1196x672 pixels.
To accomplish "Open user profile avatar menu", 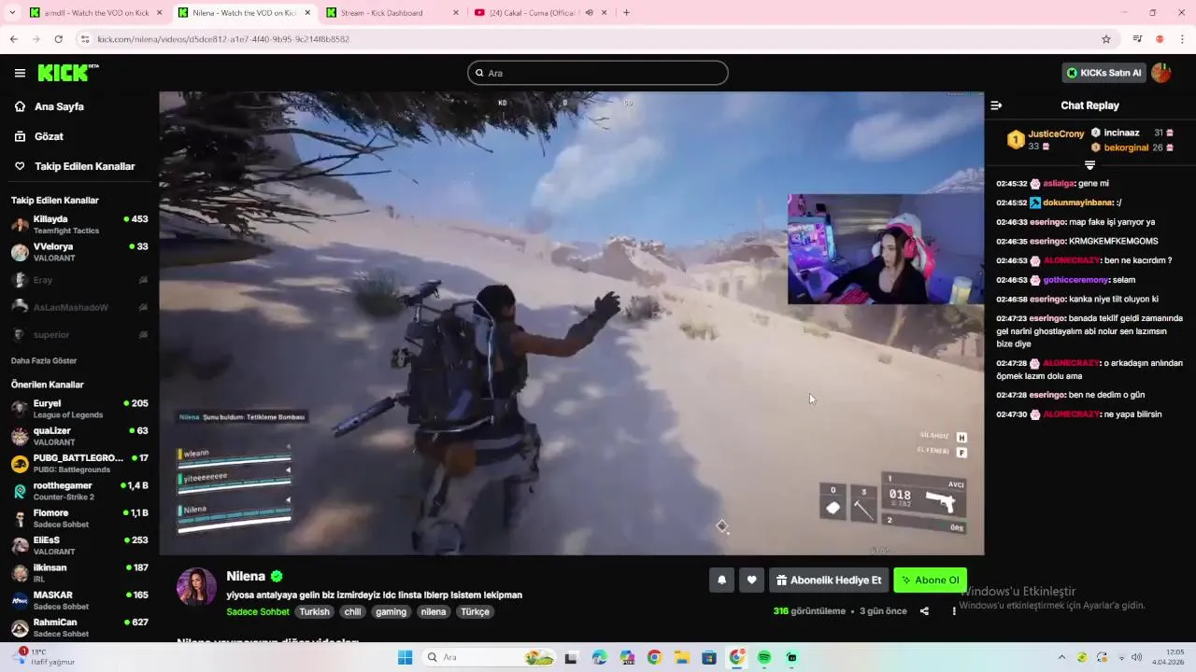I will coord(1161,73).
